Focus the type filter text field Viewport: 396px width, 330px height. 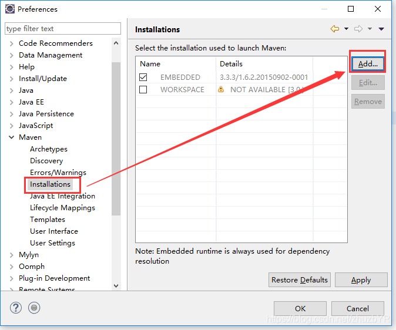(63, 29)
